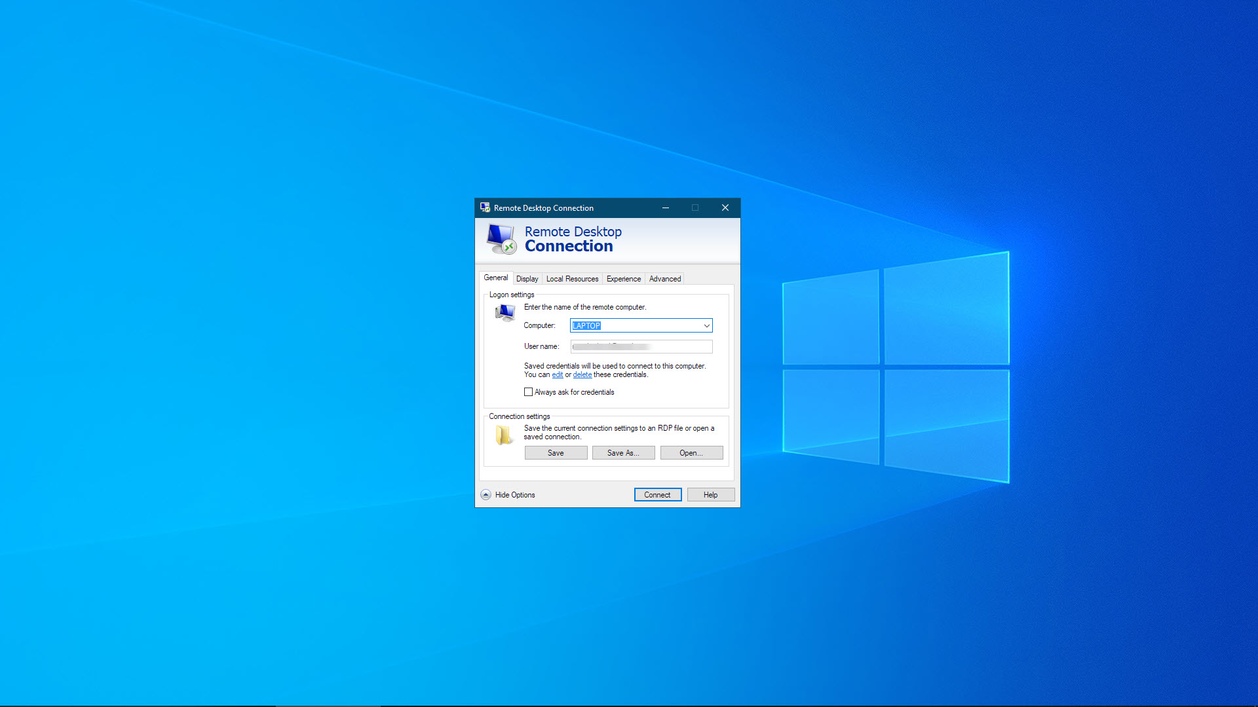The height and width of the screenshot is (707, 1258).
Task: Select the General tab
Action: pyautogui.click(x=497, y=278)
